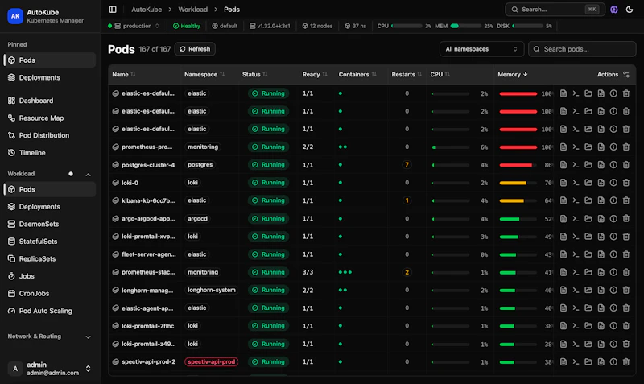Sort by the Memory column
This screenshot has height=384, width=644.
[x=513, y=74]
